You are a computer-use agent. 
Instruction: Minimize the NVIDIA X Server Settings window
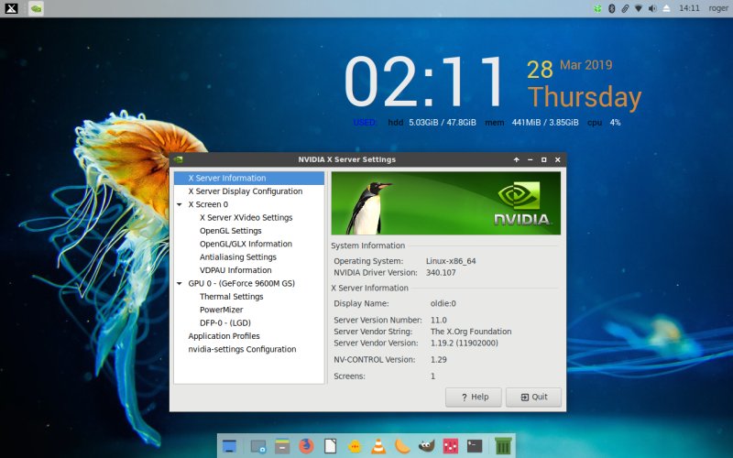[x=531, y=159]
